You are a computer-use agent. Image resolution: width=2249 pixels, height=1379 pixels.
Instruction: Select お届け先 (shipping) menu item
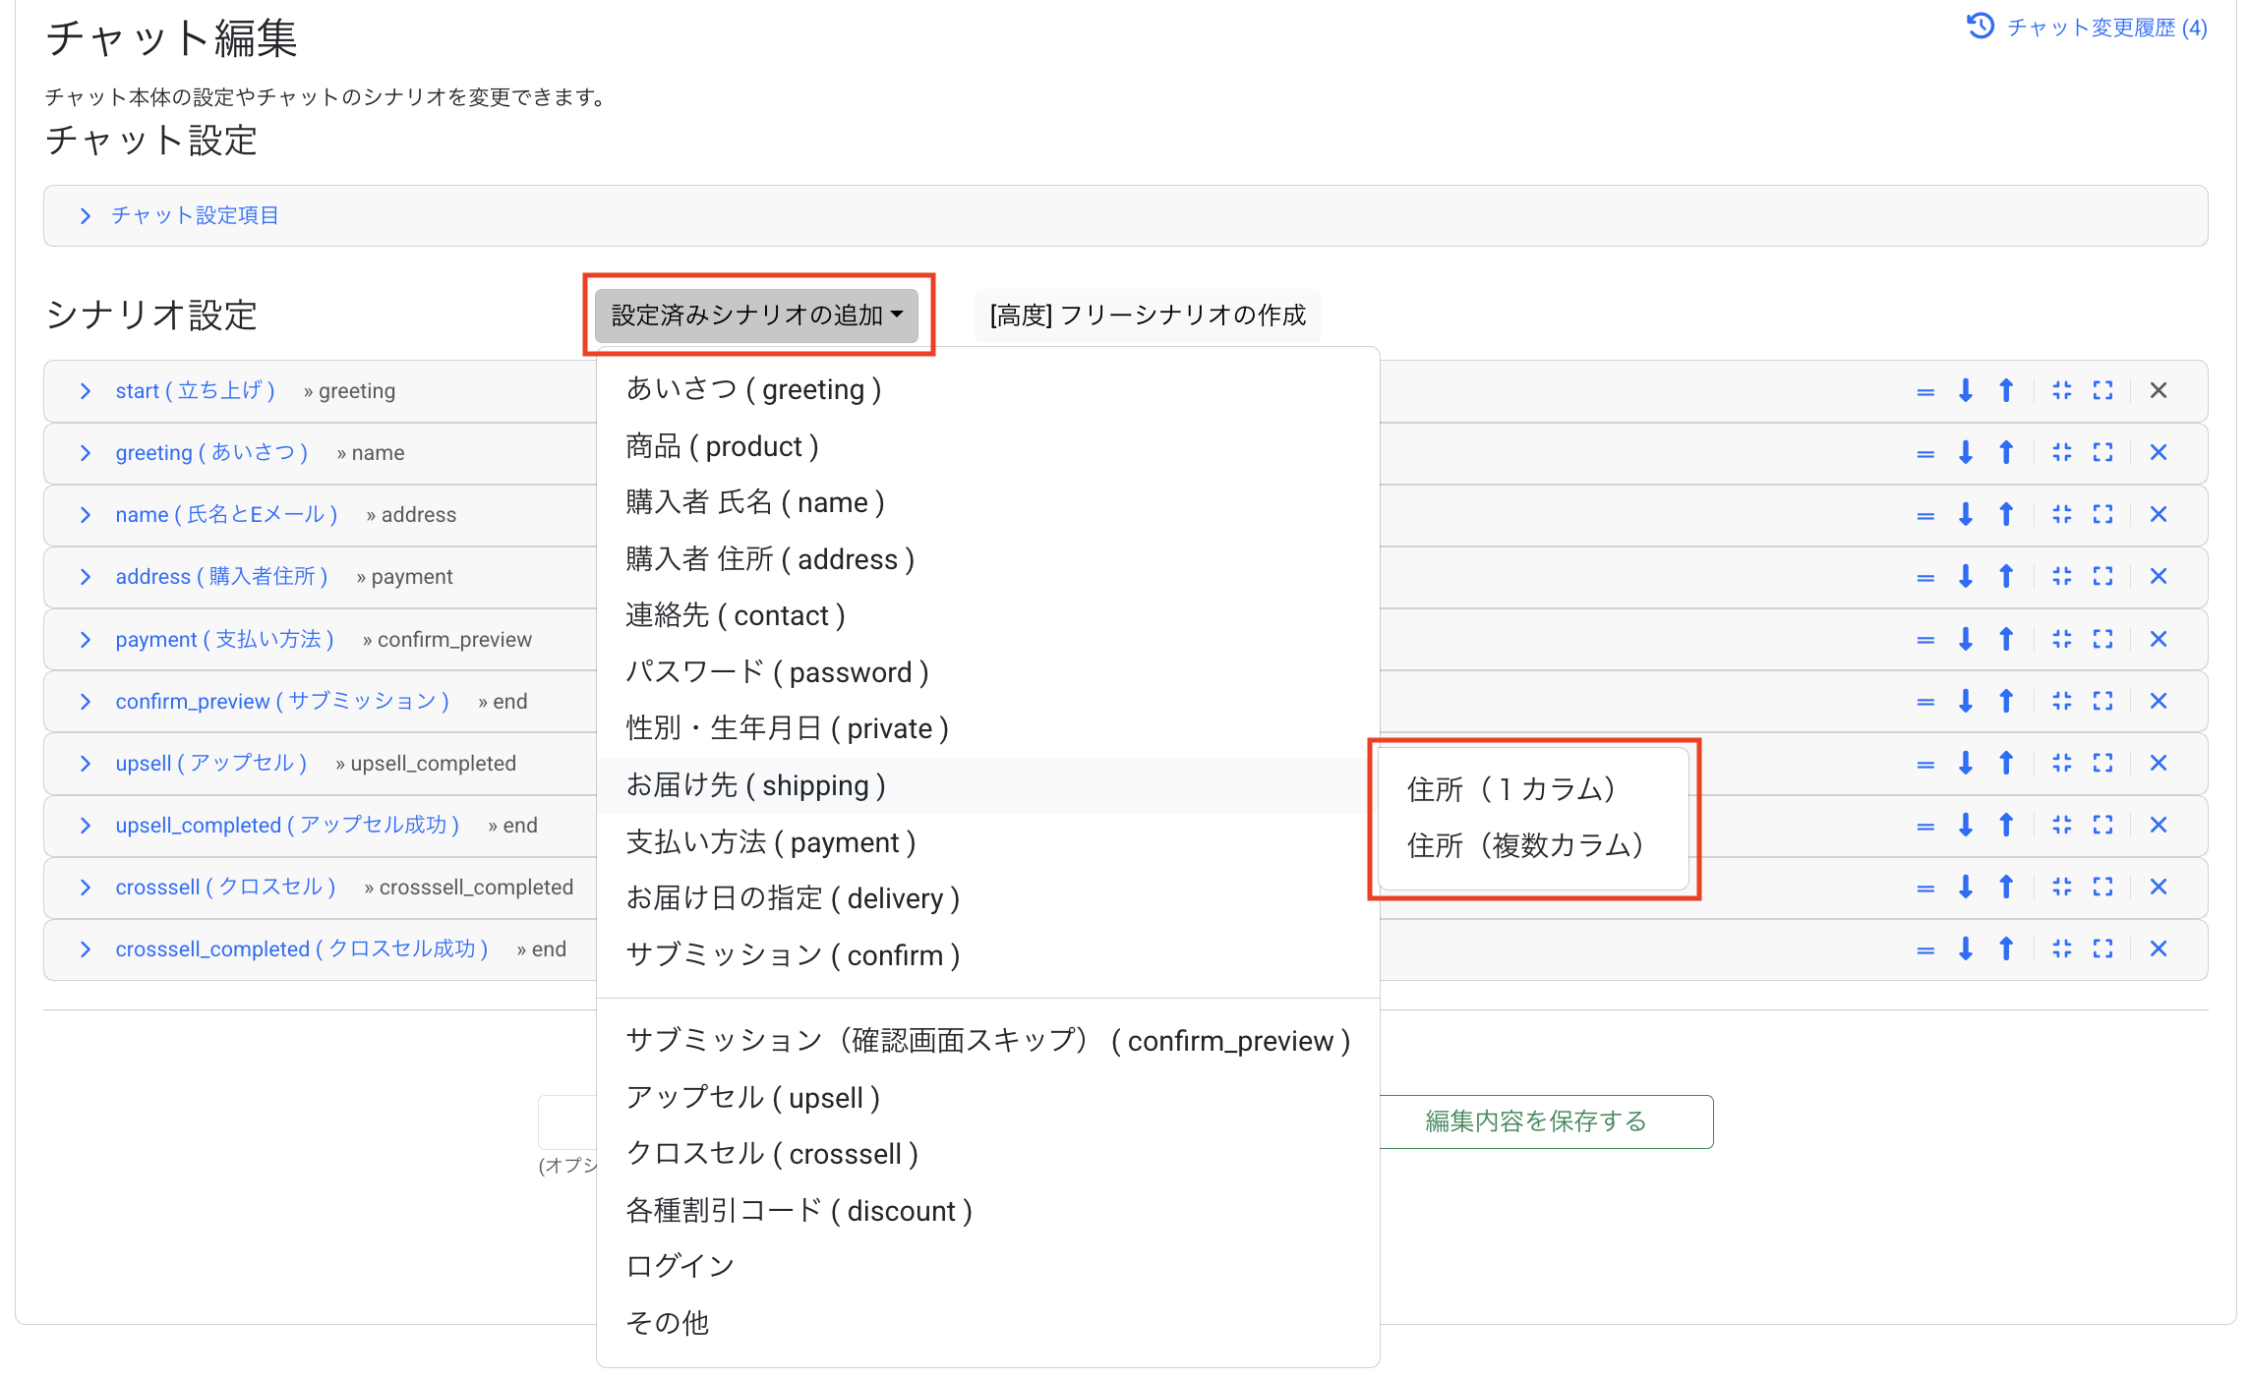[x=987, y=785]
